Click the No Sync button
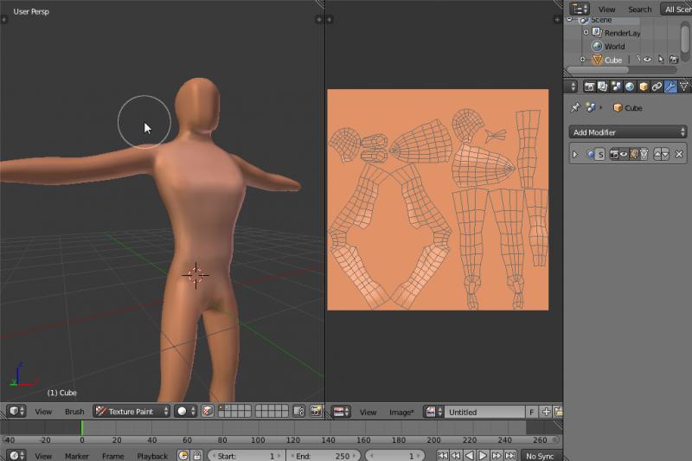692x461 pixels. click(x=539, y=456)
